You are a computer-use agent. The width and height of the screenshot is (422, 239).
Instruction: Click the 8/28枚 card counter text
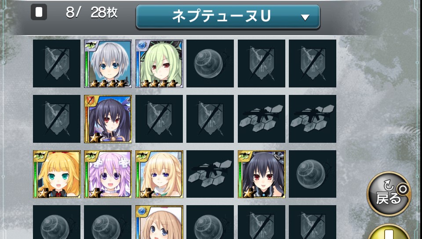point(92,13)
